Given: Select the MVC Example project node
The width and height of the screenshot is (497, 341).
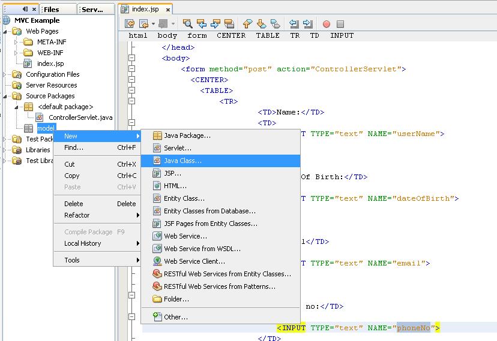Looking at the screenshot, I should point(37,20).
